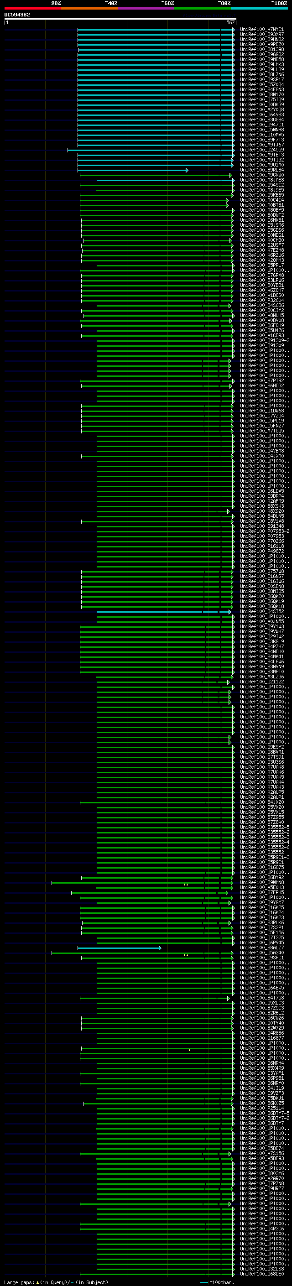Screen dimensions: 292x1286
Task: Click arrowhead ending the B8ALZ7 cyan bar
Action: [160, 948]
